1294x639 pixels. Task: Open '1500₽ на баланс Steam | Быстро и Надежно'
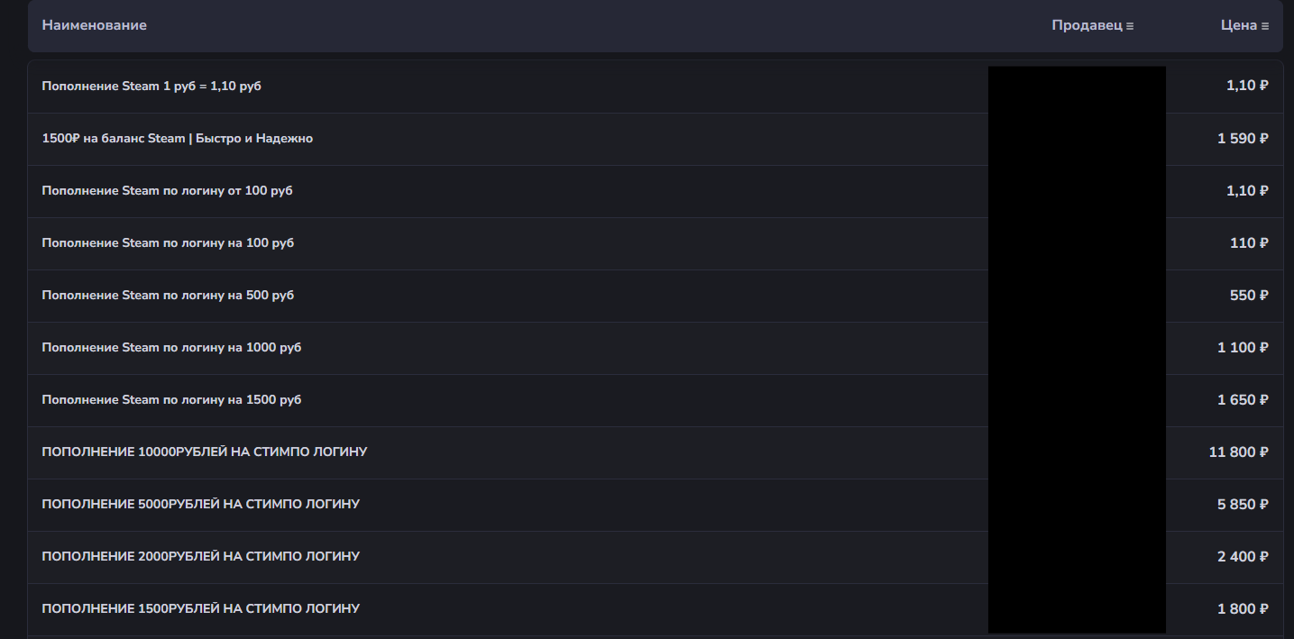click(x=178, y=139)
